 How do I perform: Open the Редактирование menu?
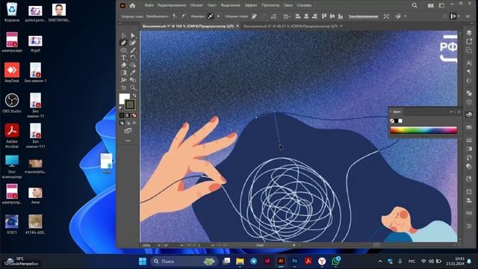172,5
